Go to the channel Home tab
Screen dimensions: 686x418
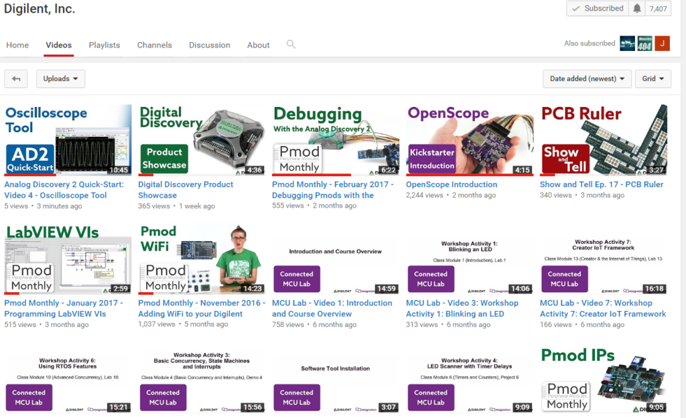[x=17, y=45]
